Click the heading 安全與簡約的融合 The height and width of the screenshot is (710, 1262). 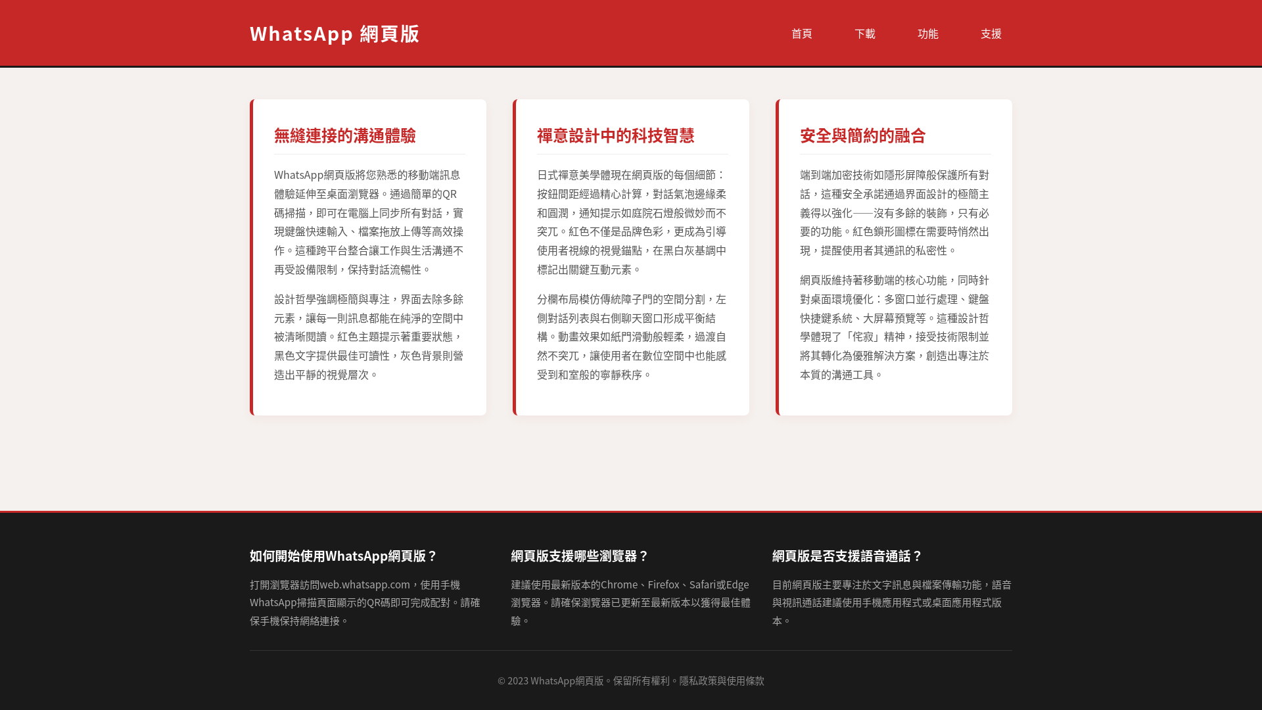tap(863, 135)
